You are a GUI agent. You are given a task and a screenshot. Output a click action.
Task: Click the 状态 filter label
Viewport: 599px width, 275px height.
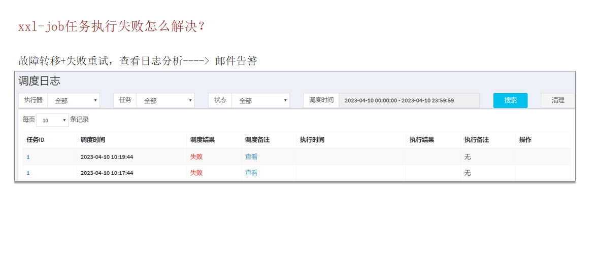[220, 100]
